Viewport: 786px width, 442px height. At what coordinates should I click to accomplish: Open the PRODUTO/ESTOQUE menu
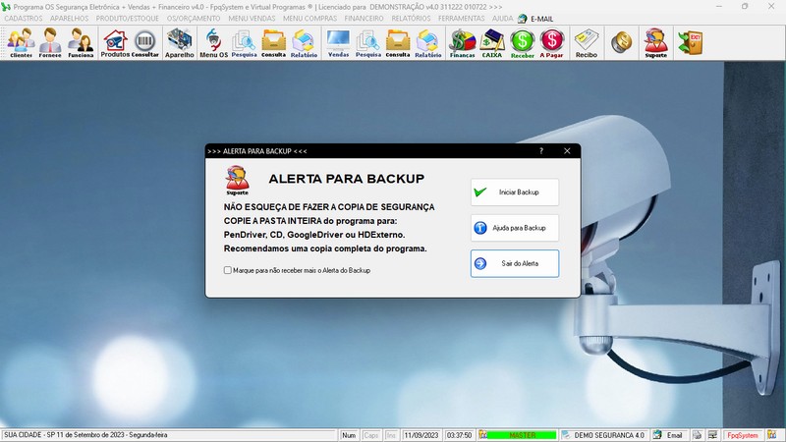tap(128, 18)
